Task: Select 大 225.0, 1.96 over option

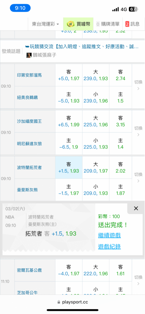Action: point(96,121)
